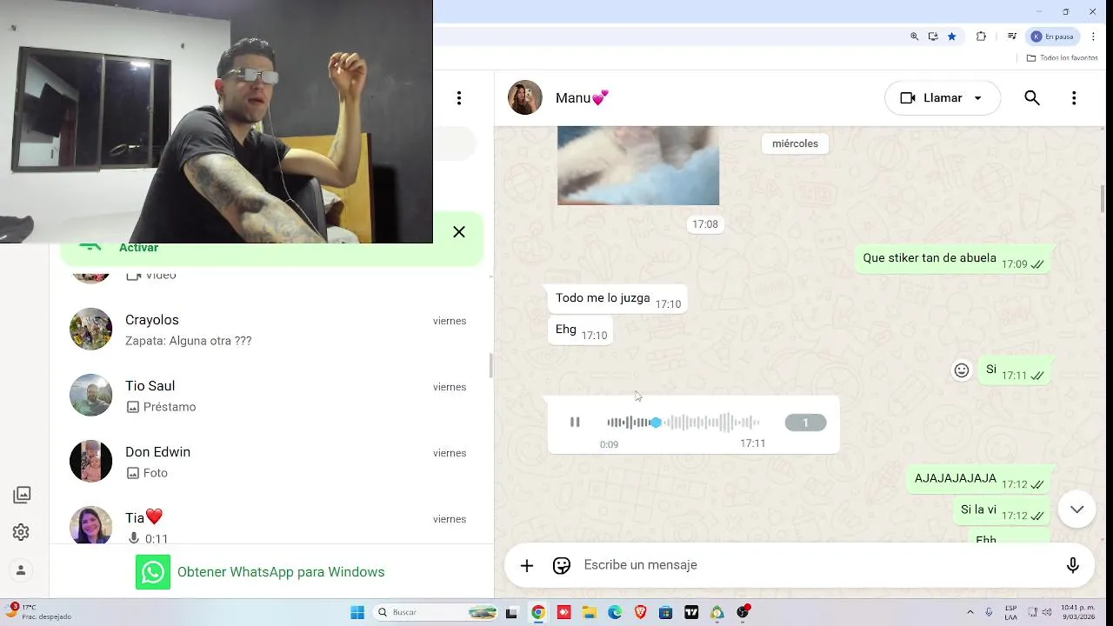Click the zoom magnifier in address bar
Image resolution: width=1113 pixels, height=626 pixels.
914,37
